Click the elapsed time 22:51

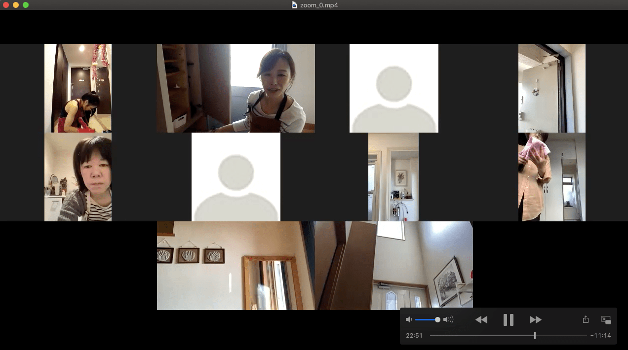point(414,336)
